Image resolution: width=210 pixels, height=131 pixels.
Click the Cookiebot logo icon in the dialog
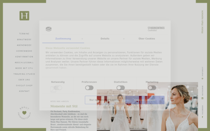click(x=49, y=29)
